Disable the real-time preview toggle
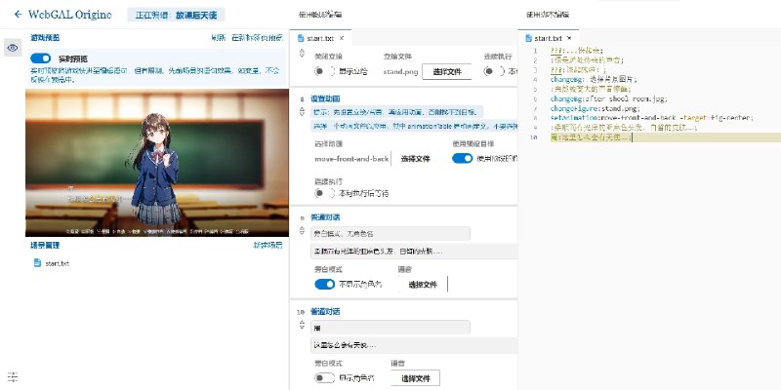This screenshot has width=781, height=390. tap(41, 58)
